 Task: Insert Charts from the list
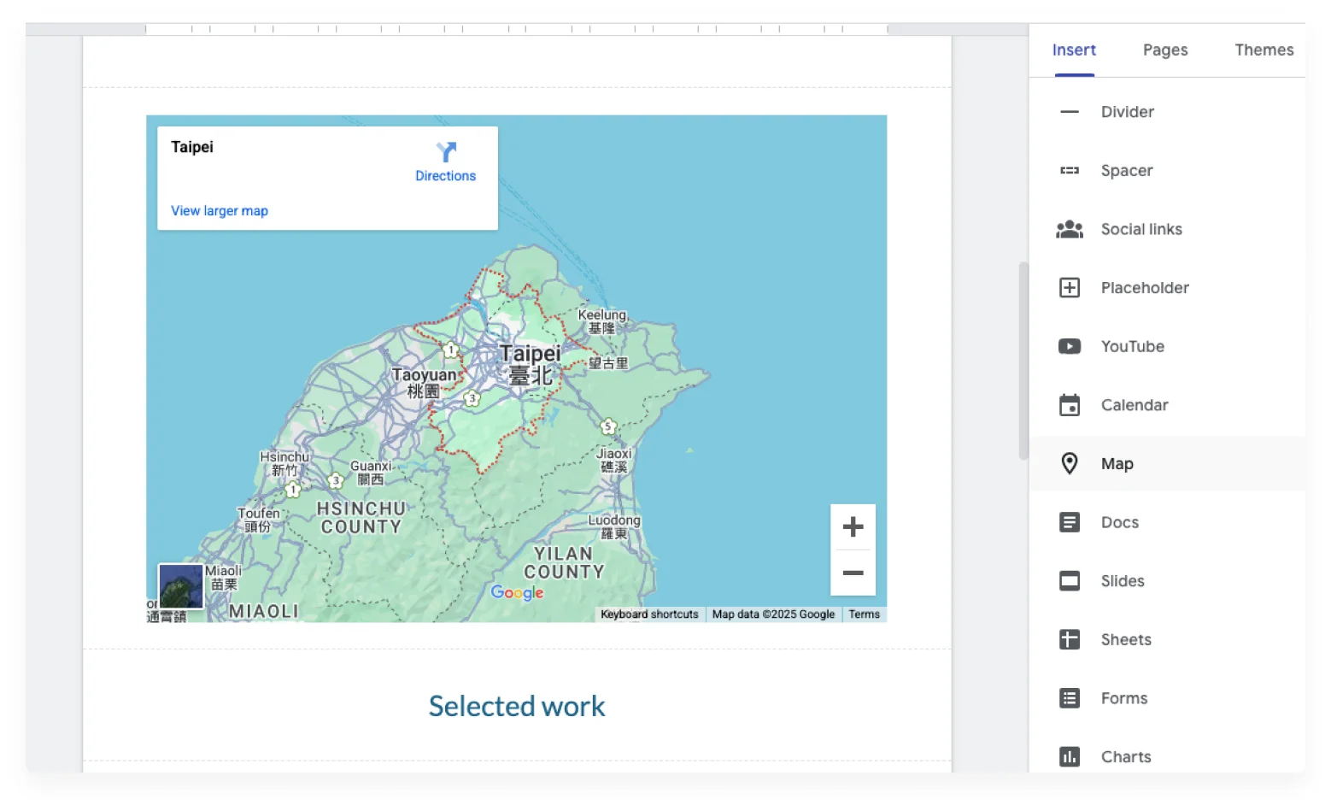(1167, 756)
